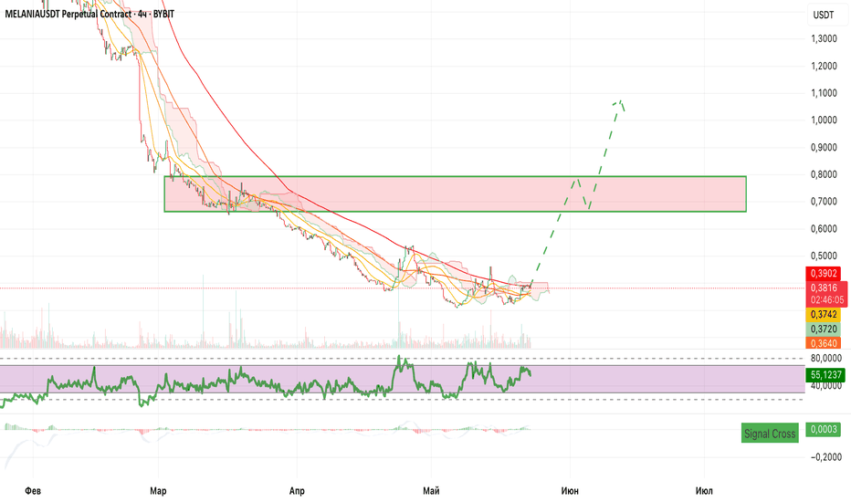
Task: Click the RSI axis label 40,0000
Action: pyautogui.click(x=826, y=386)
